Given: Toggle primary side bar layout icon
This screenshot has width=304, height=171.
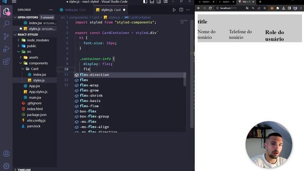Looking at the screenshot, I should [x=145, y=1].
